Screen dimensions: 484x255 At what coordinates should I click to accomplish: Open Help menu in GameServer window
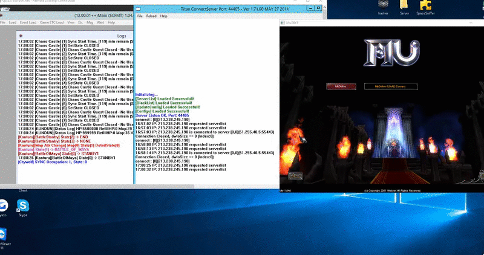pos(111,22)
